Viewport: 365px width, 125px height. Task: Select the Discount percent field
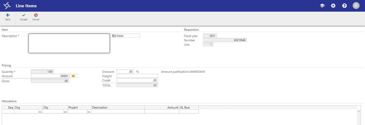(125, 72)
